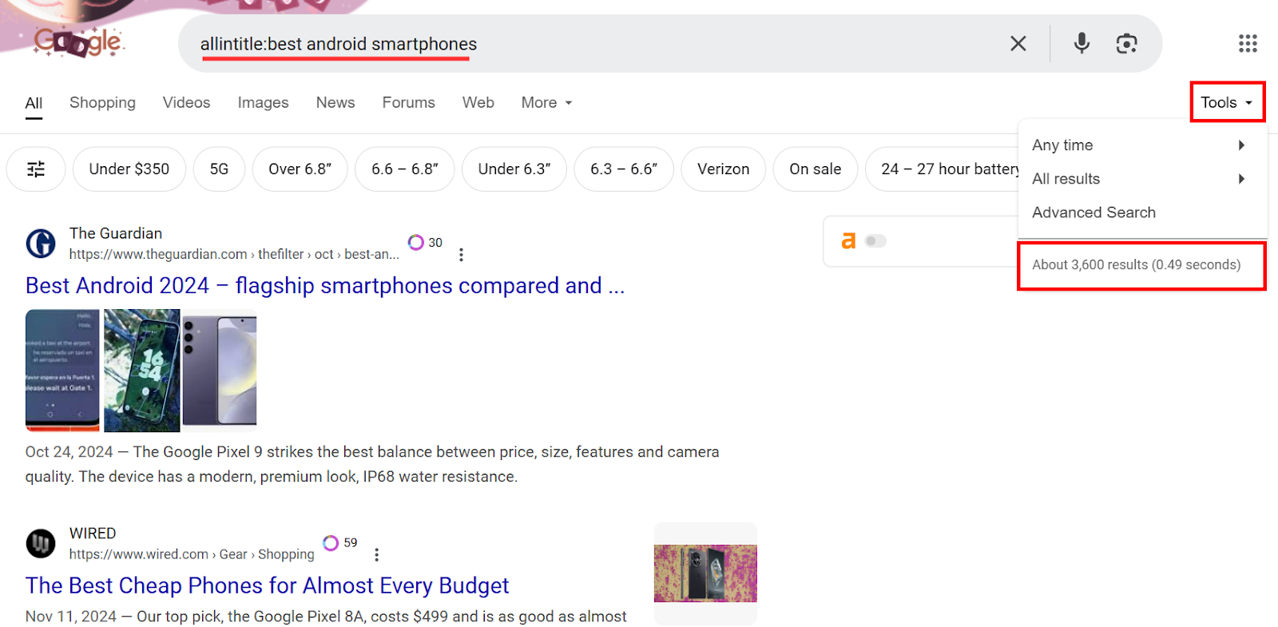The width and height of the screenshot is (1278, 627).
Task: Clear the search query with the X icon
Action: (x=1018, y=43)
